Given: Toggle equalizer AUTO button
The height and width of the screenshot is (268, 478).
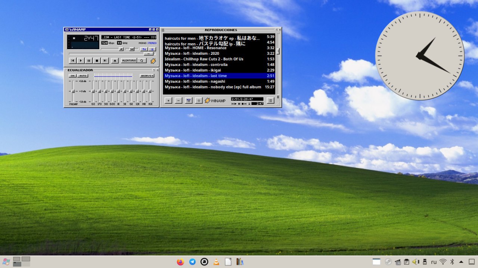Looking at the screenshot, I should tap(83, 76).
